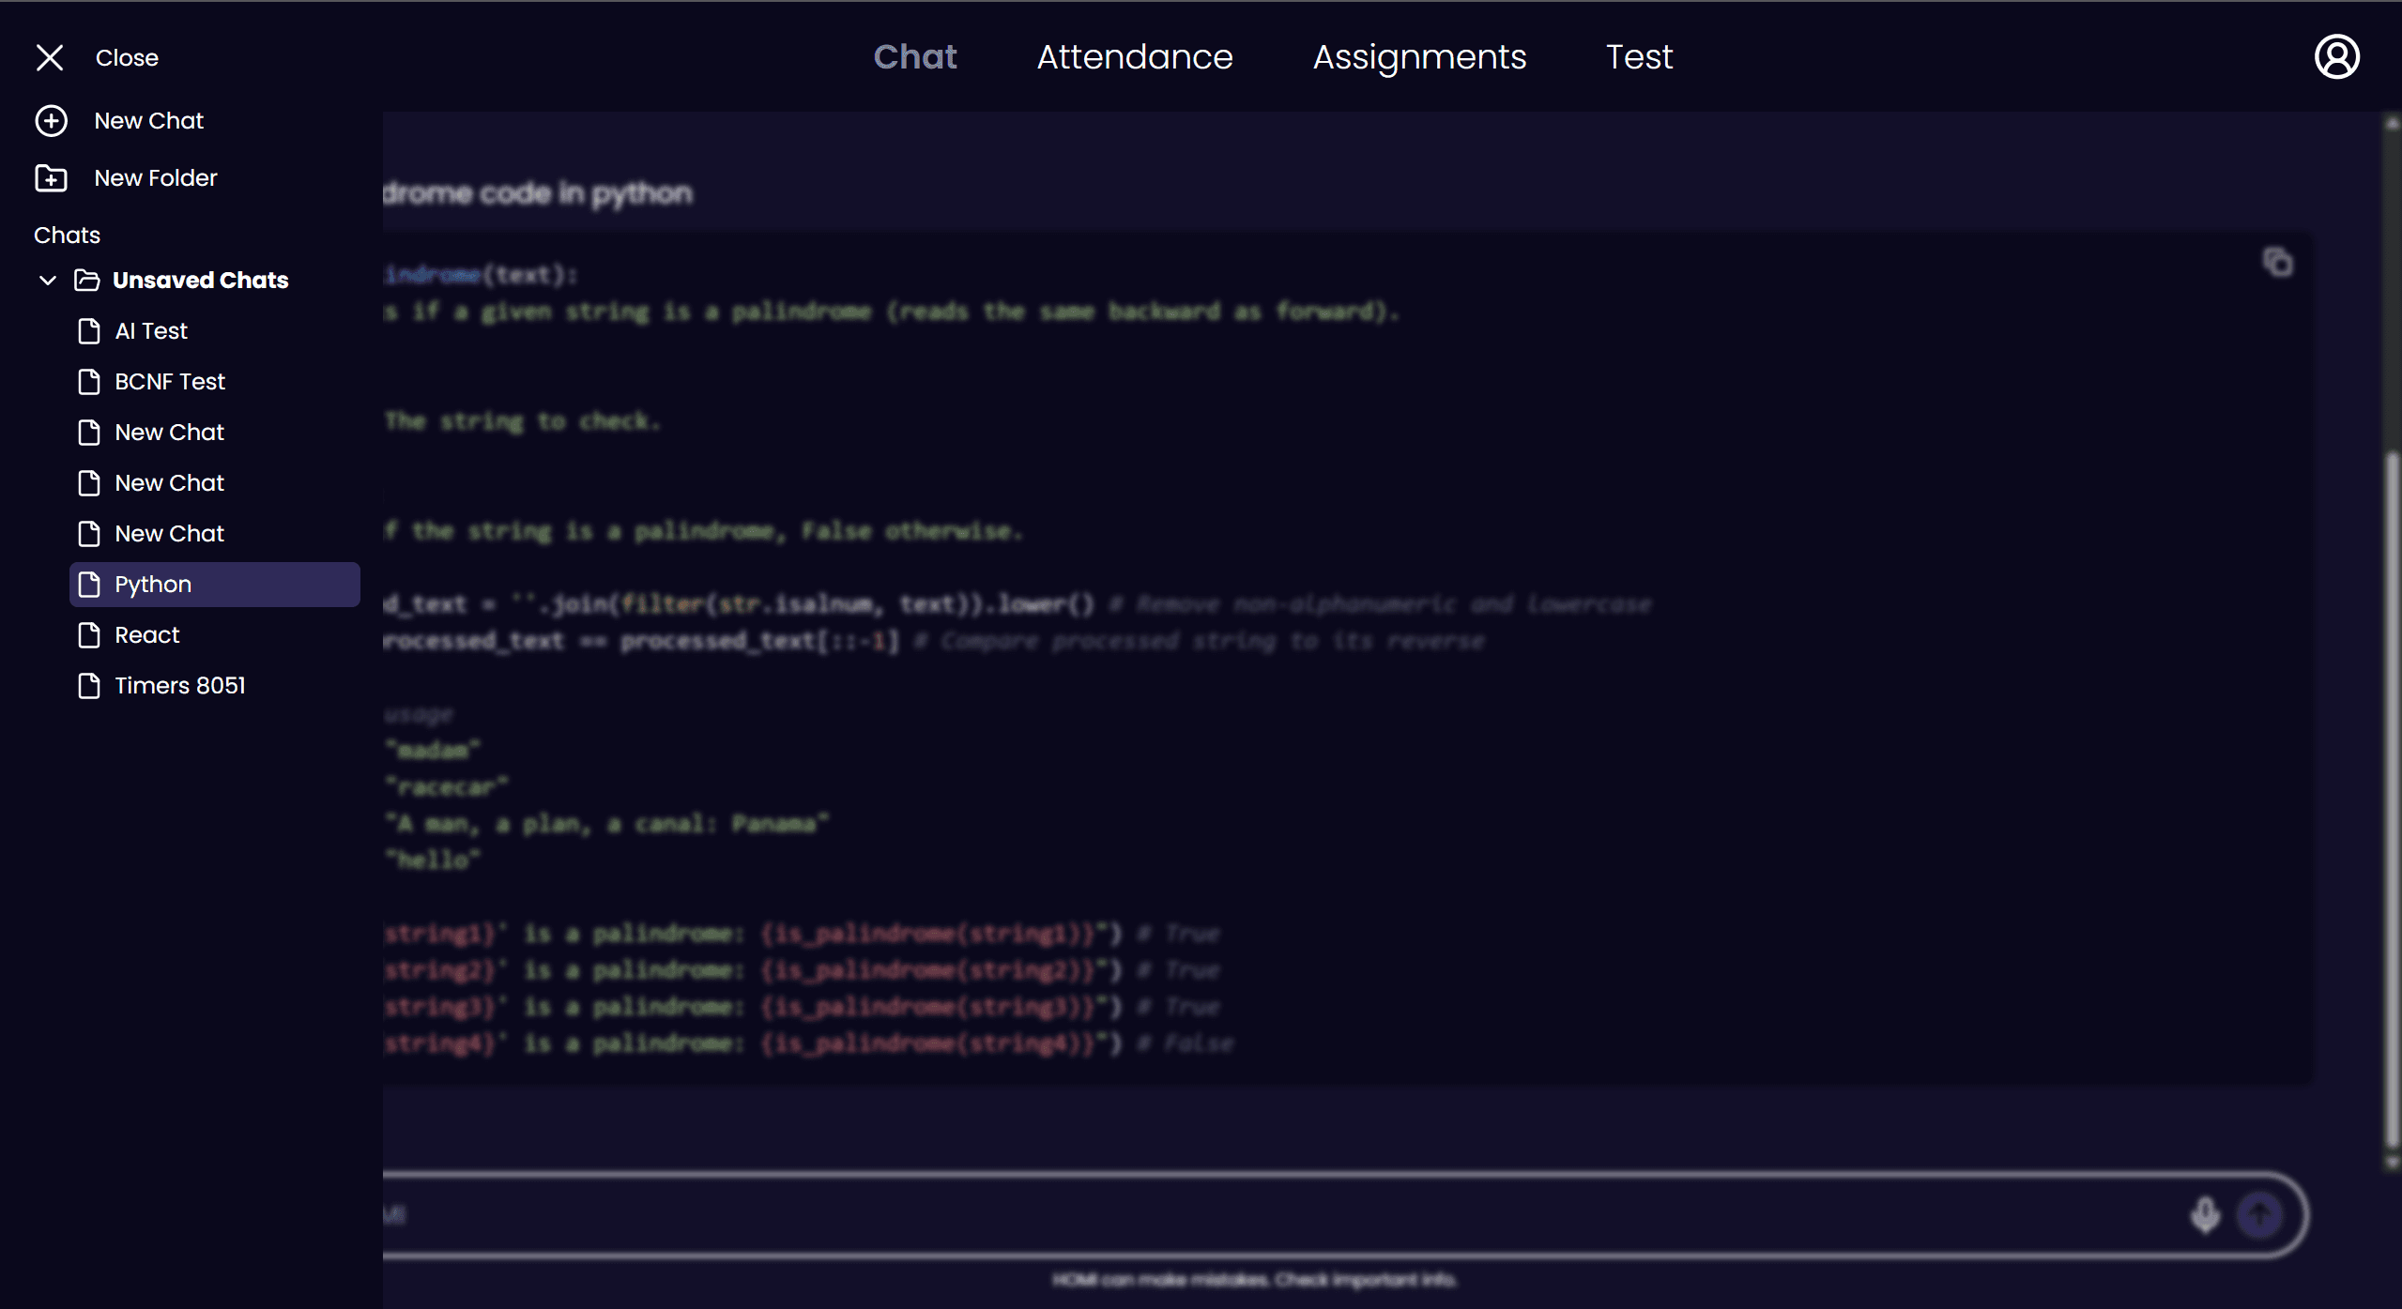
Task: Click file icon beside Python chat
Action: pos(89,585)
